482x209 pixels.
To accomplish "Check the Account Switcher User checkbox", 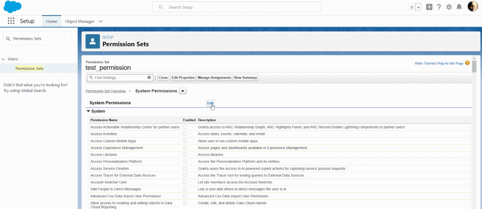I will (x=185, y=182).
